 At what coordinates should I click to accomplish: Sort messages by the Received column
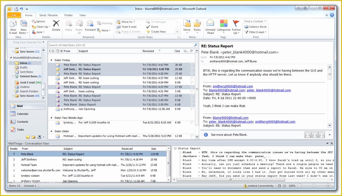tap(158, 51)
